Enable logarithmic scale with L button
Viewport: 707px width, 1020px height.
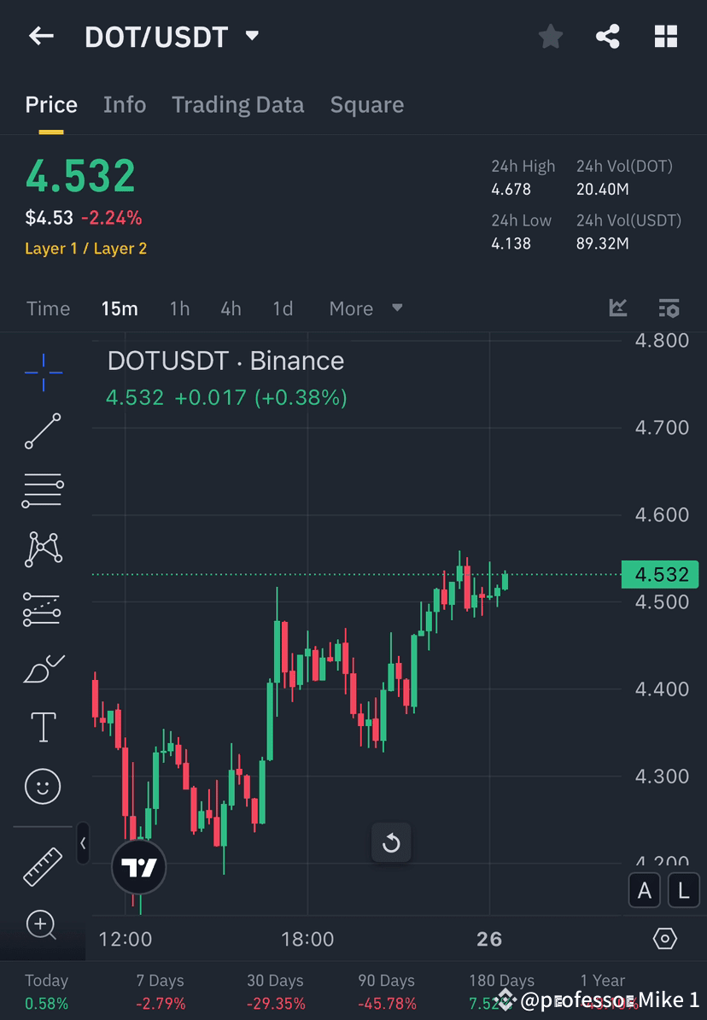coord(683,890)
